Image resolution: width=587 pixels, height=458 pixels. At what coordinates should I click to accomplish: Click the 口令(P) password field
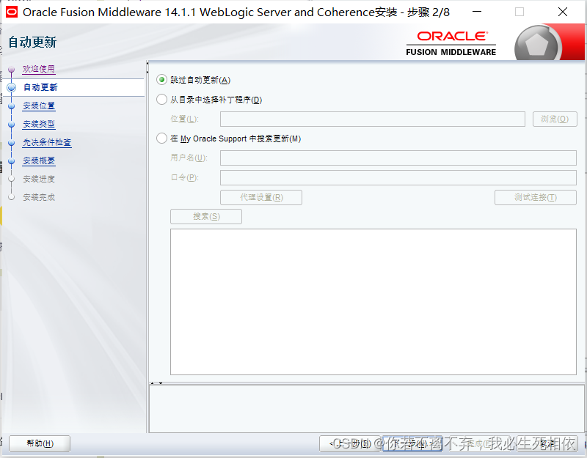398,177
